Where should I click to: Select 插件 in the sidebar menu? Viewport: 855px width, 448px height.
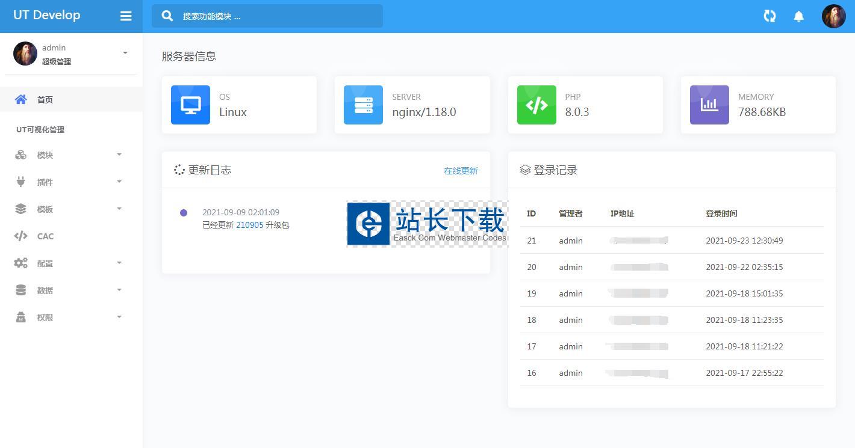pos(45,182)
